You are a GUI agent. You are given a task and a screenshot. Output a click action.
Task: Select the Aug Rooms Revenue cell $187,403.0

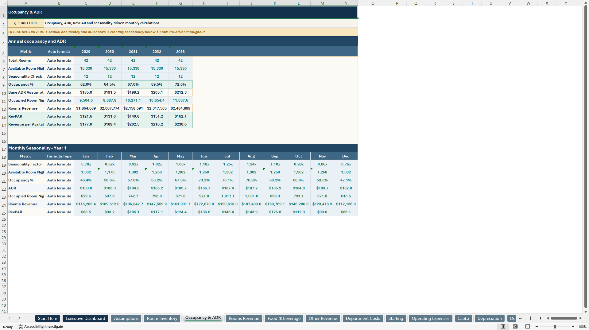[x=251, y=204]
